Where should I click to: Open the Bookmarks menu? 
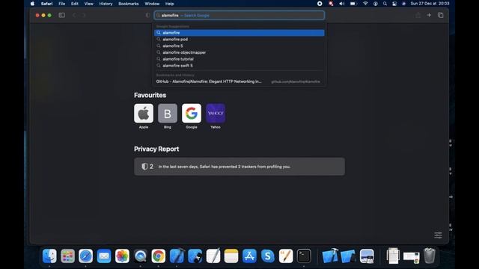click(x=128, y=4)
